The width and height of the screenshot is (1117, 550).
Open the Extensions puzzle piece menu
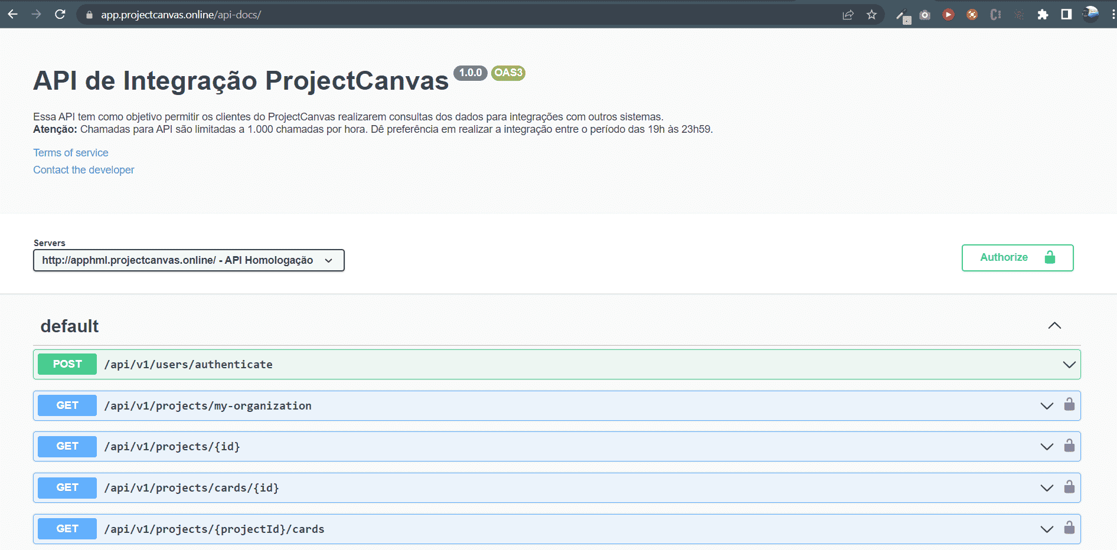(x=1043, y=15)
